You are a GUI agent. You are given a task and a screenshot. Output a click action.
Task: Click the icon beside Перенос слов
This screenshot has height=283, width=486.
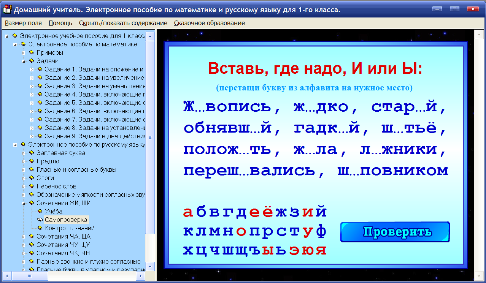(31, 186)
